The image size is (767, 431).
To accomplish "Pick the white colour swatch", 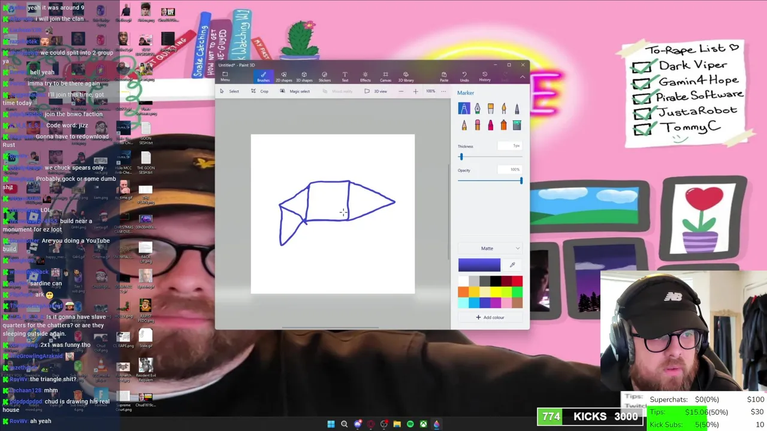I will [x=463, y=281].
